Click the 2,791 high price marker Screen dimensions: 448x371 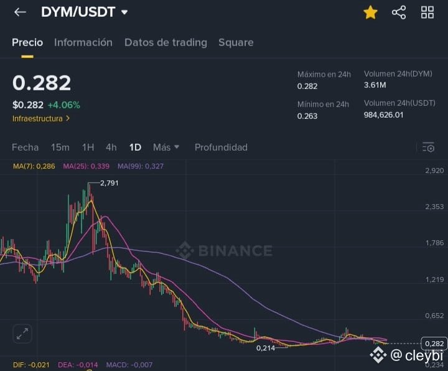click(109, 183)
